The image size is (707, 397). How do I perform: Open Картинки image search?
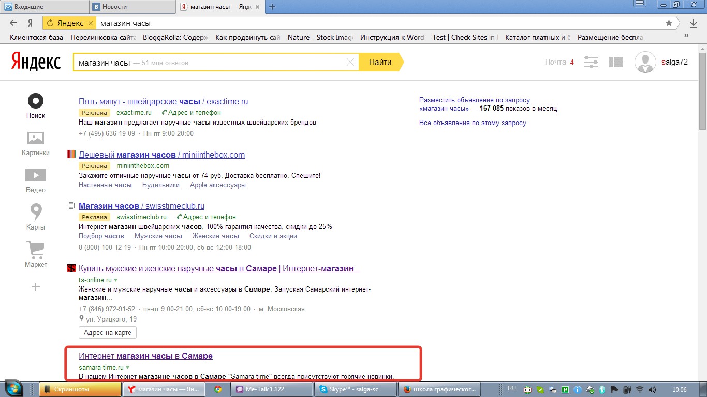[36, 143]
